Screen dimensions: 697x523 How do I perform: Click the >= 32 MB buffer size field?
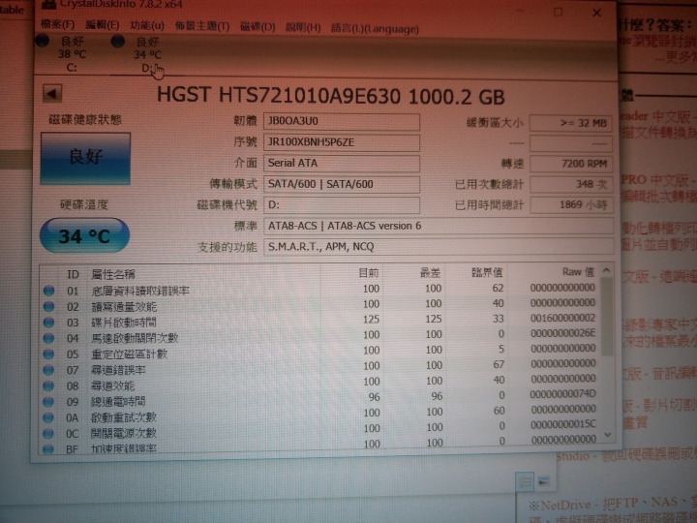coord(571,123)
